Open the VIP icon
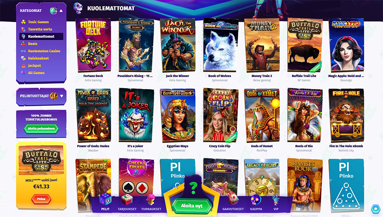Screen dimensions: 383x217 [x=276, y=200]
